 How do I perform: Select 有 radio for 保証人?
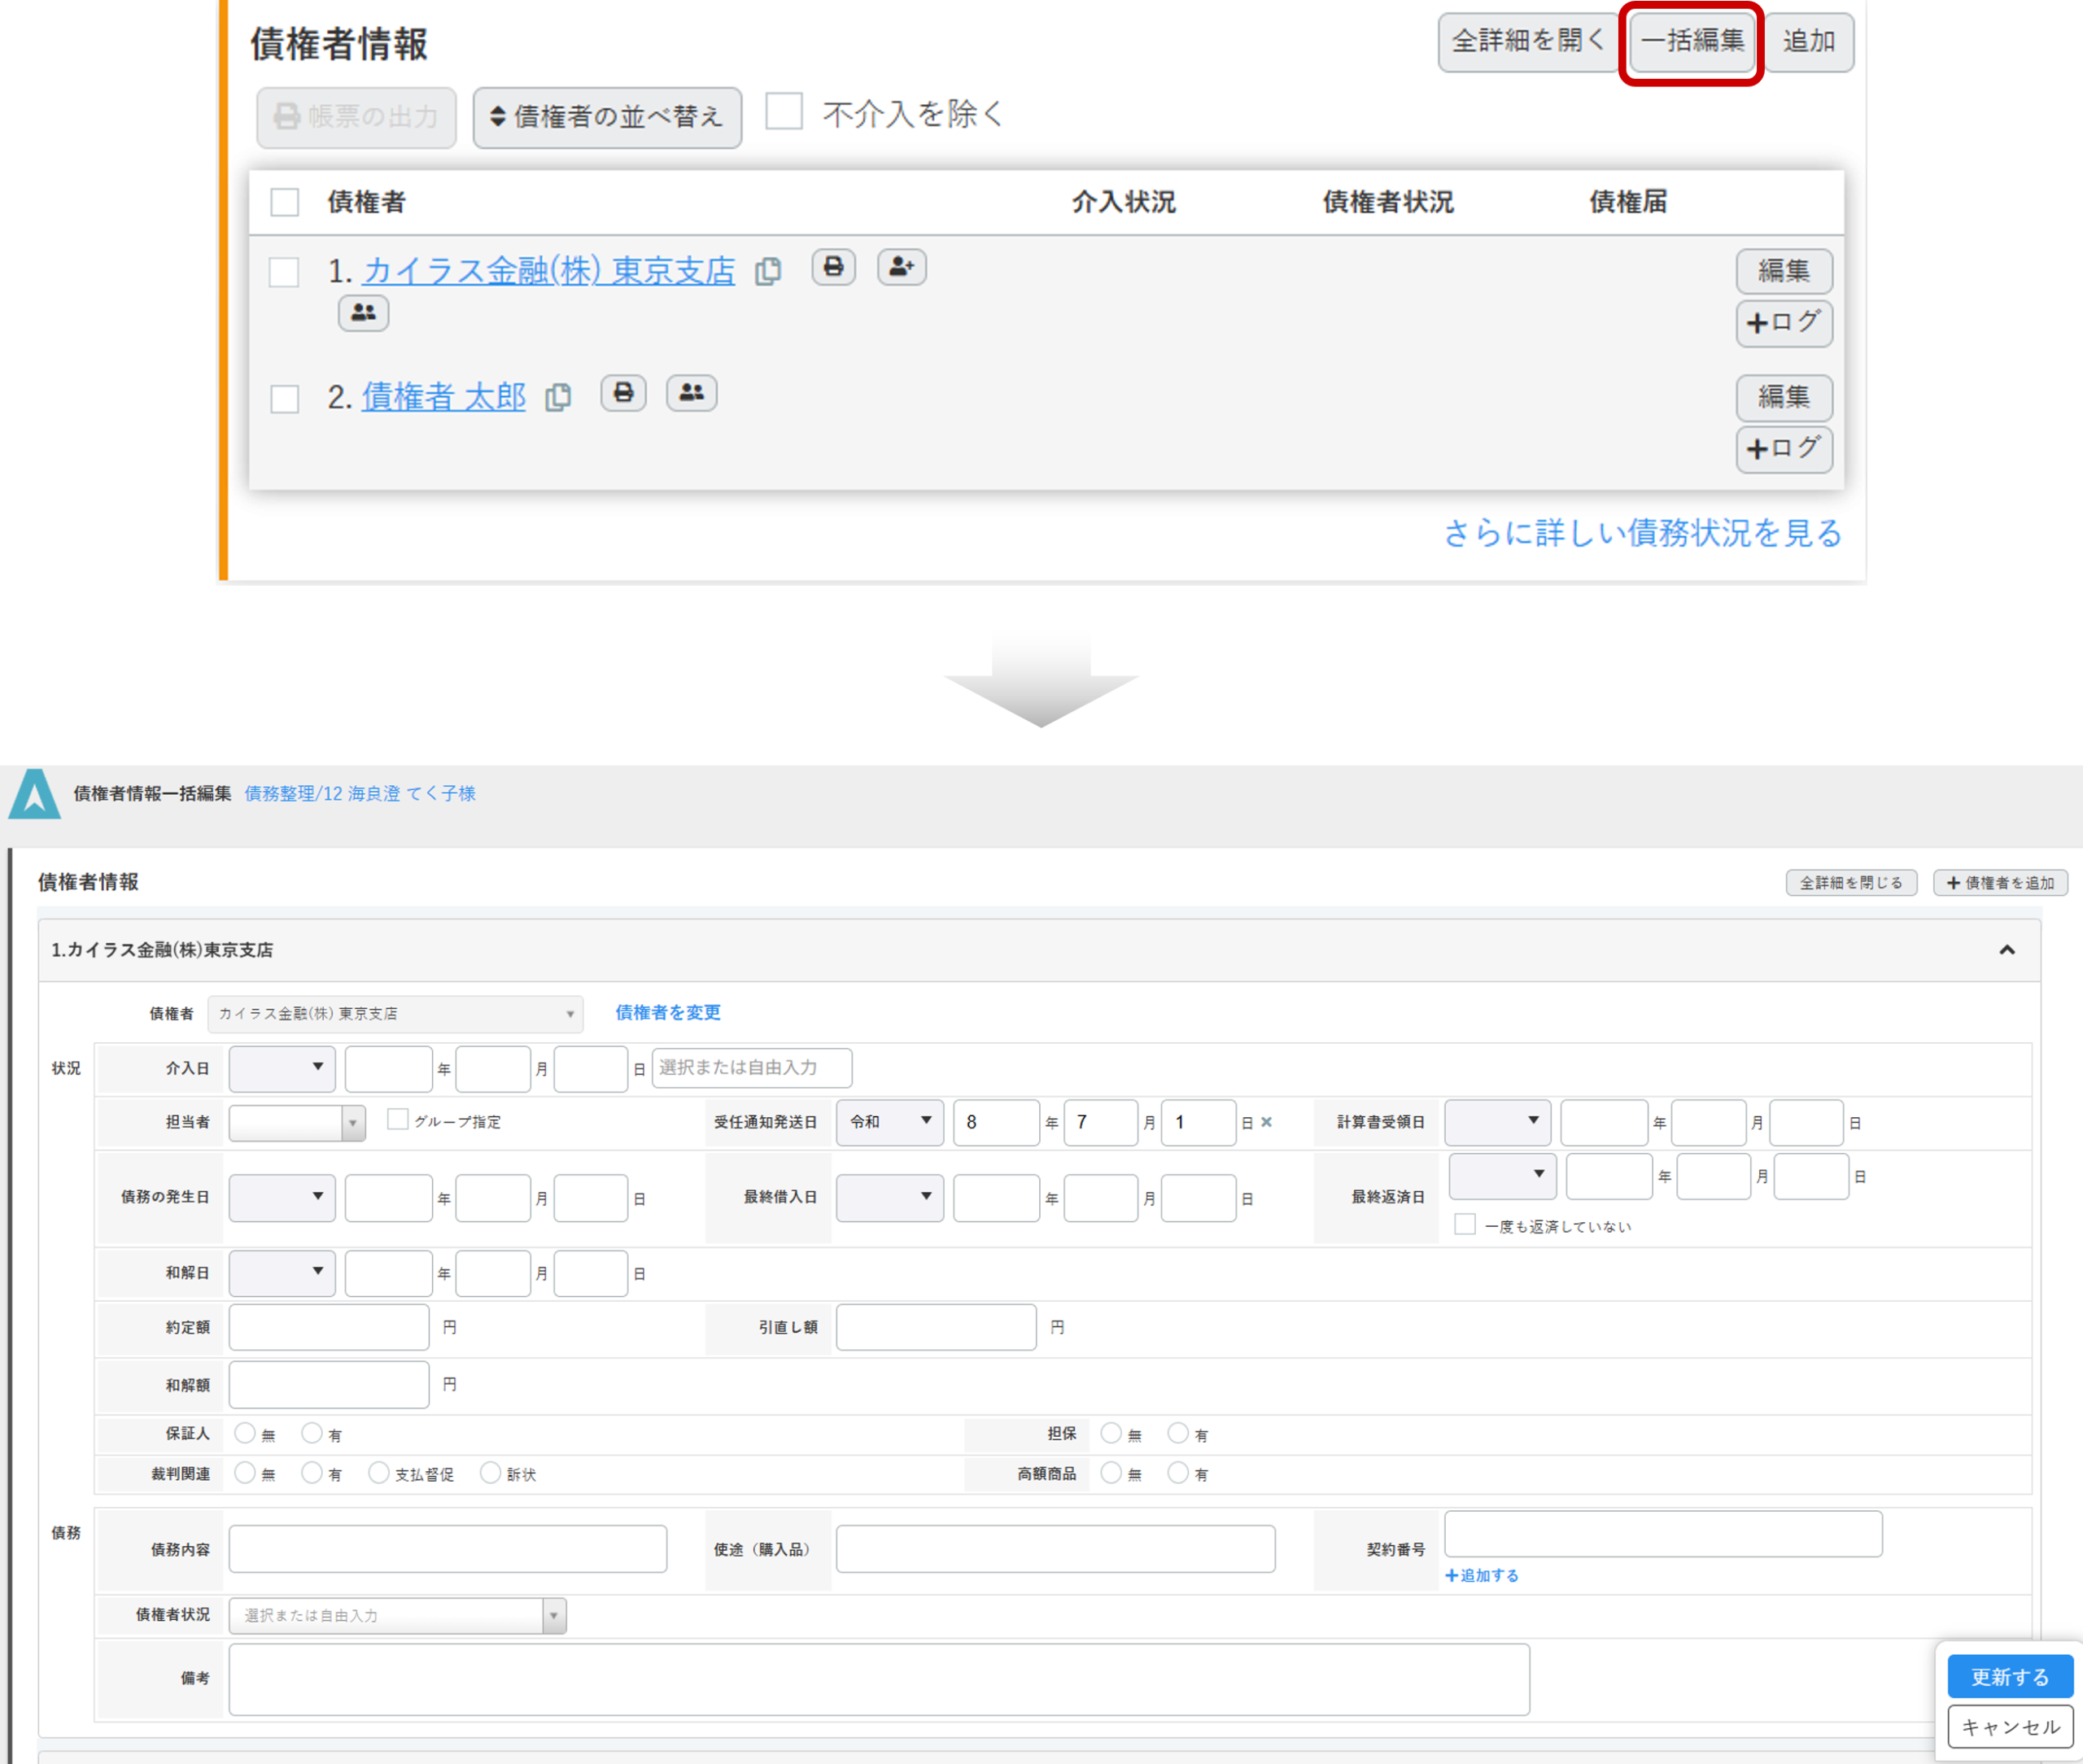(x=312, y=1433)
